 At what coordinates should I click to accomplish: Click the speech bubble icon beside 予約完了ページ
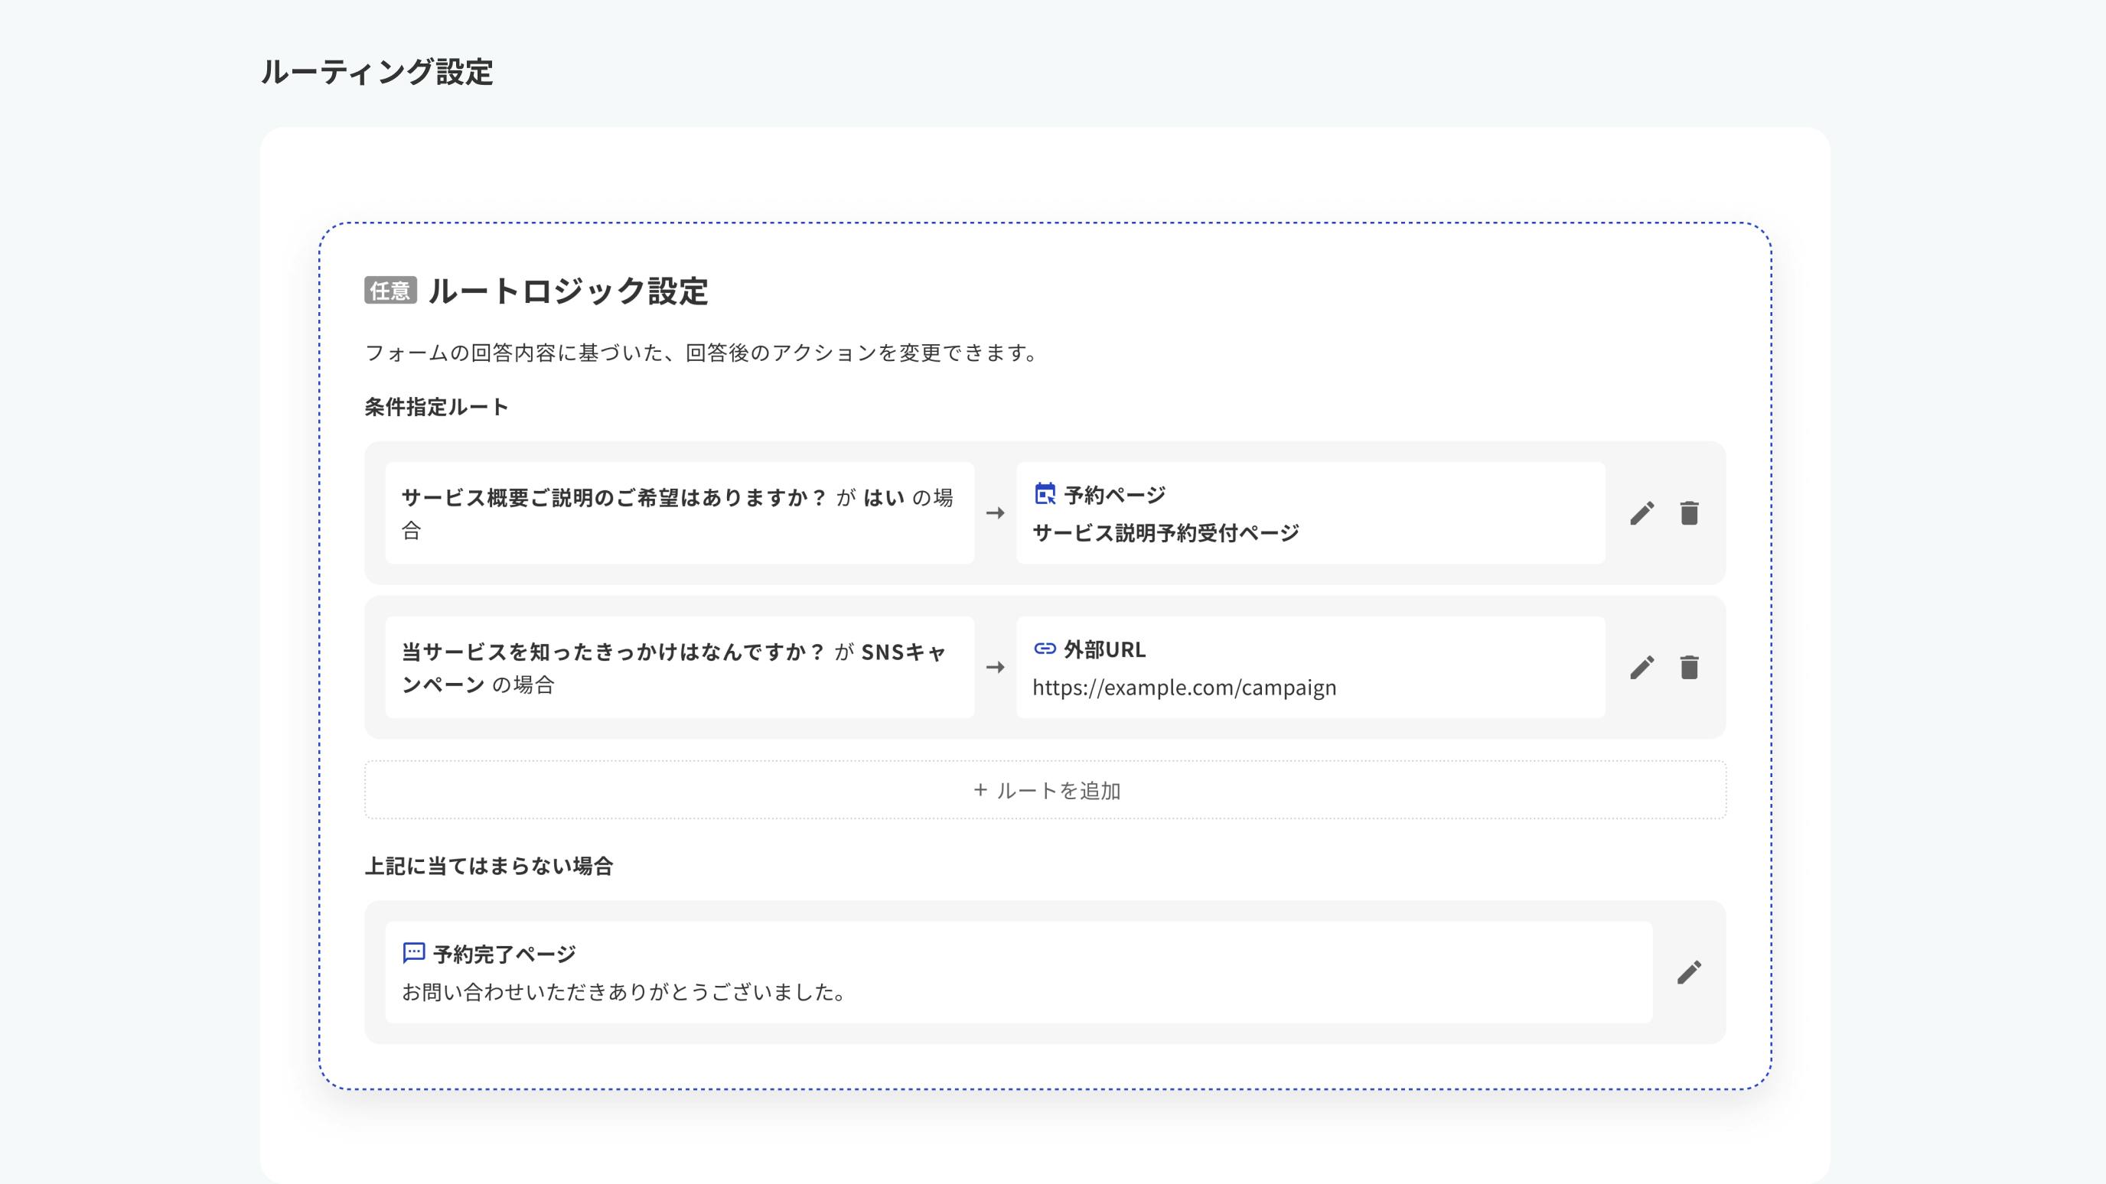pos(415,952)
